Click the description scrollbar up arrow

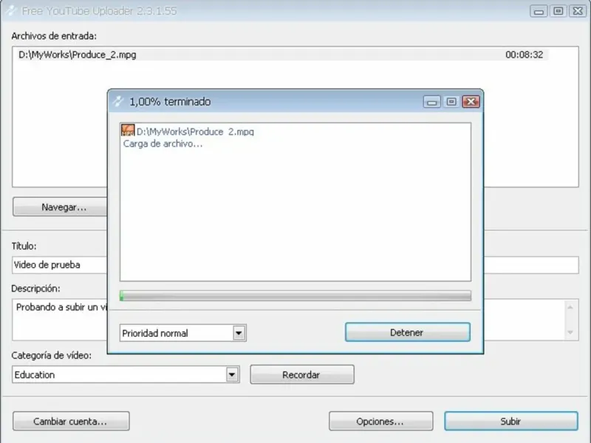pos(570,307)
